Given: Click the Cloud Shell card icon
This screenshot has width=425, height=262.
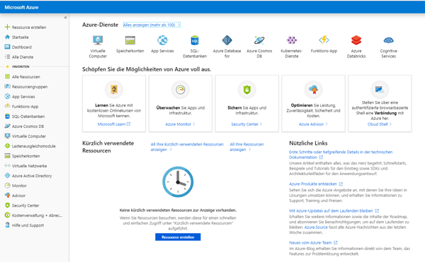Looking at the screenshot, I should click(380, 90).
